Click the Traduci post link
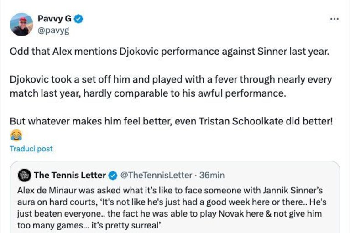The height and width of the screenshot is (233, 350). pyautogui.click(x=31, y=149)
